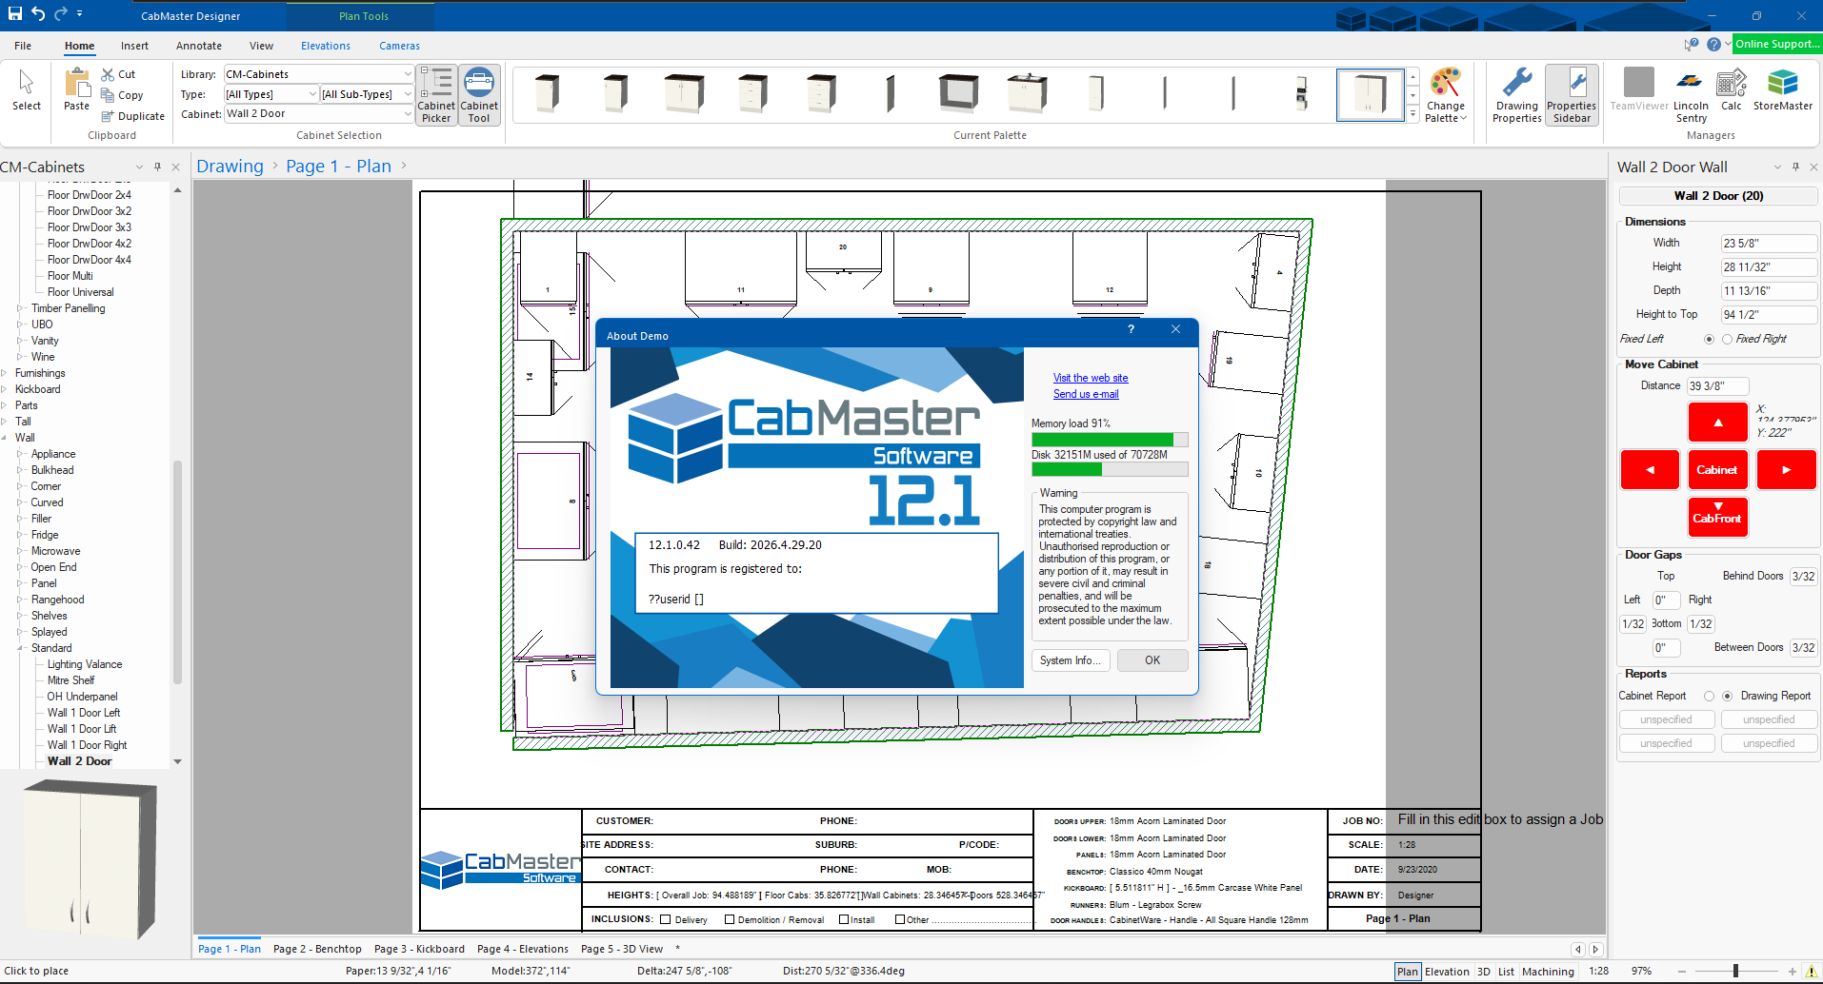Viewport: 1823px width, 984px height.
Task: Select Cabinet Report radio option
Action: (1709, 697)
